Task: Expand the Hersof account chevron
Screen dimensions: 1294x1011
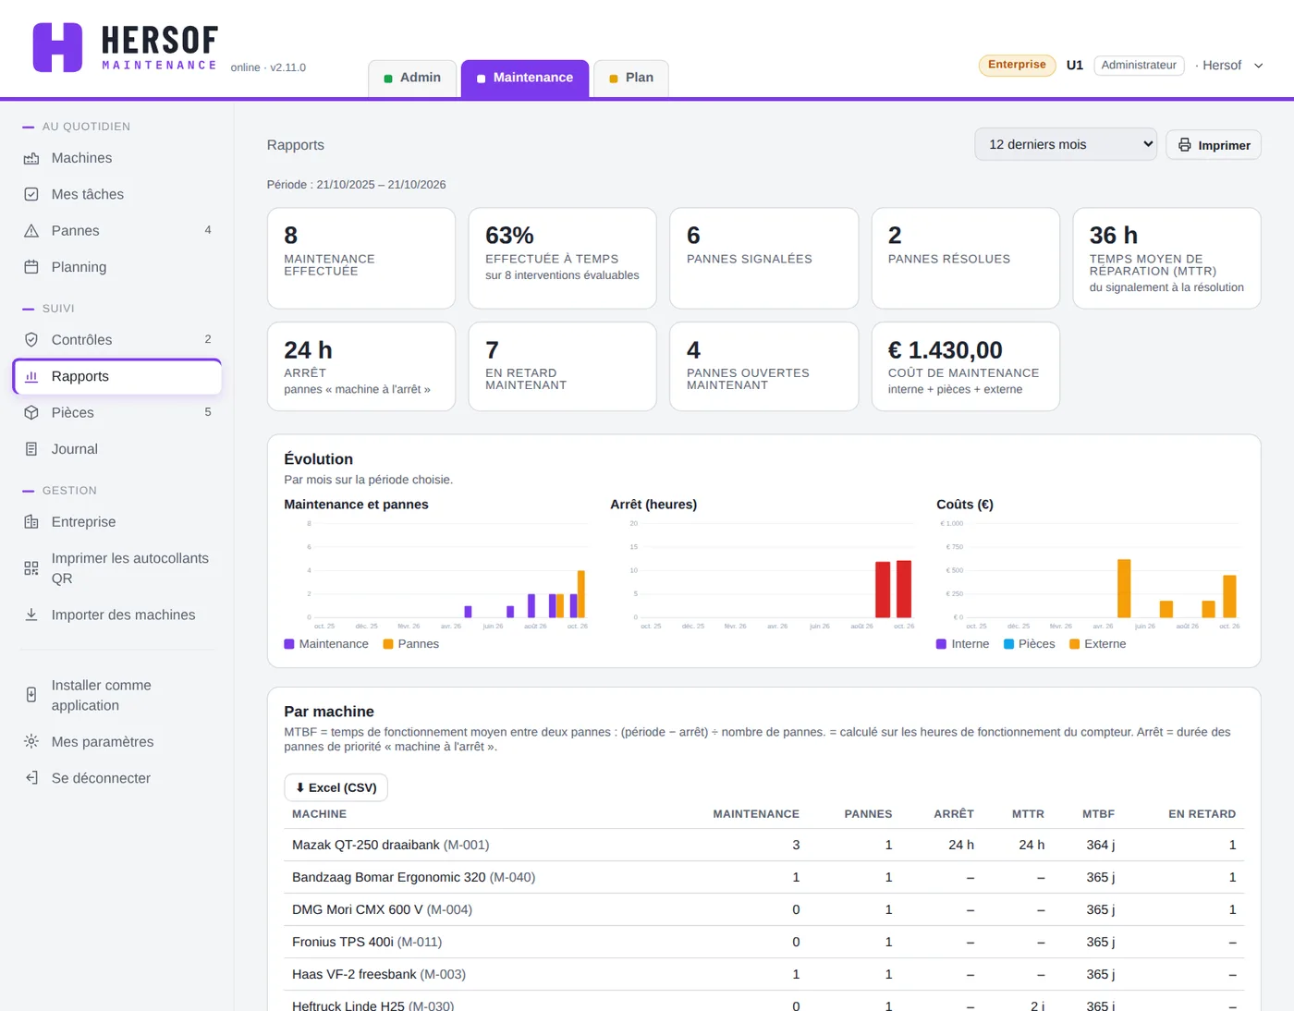Action: click(1258, 66)
